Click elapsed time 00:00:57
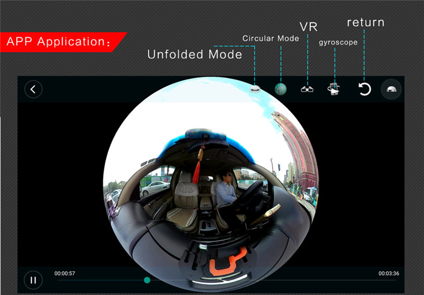424x295 pixels. [x=64, y=274]
